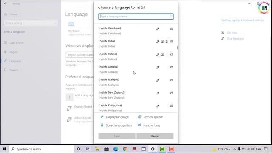Cancel the language install dialog
Screen dimensions: 272x153
pyautogui.click(x=155, y=136)
